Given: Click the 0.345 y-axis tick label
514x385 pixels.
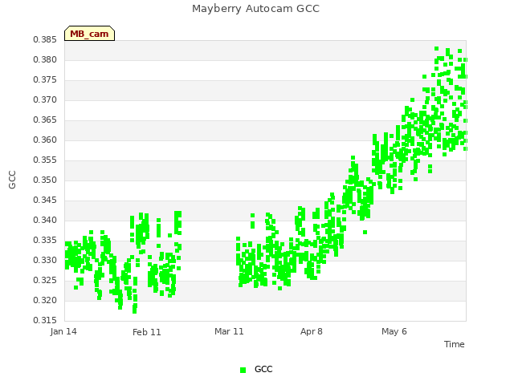Looking at the screenshot, I should 45,200.
